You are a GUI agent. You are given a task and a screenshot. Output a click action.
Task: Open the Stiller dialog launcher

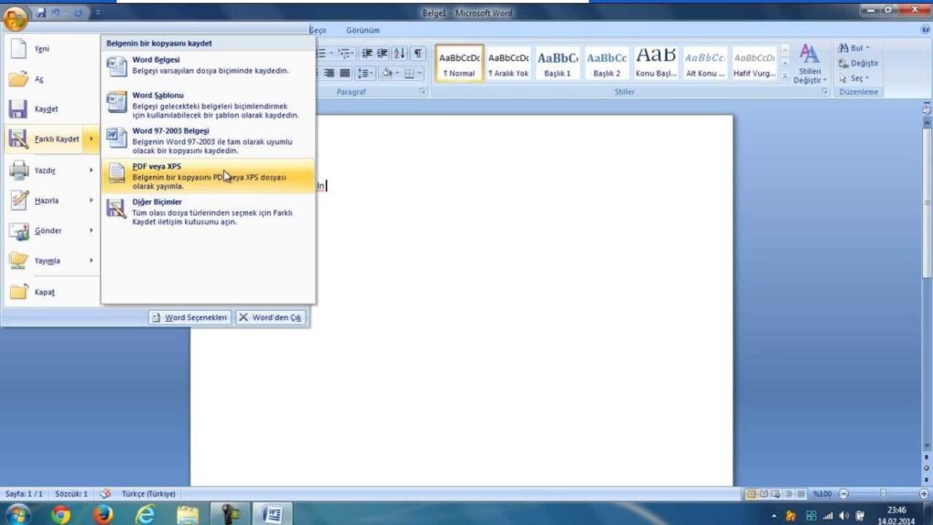tap(825, 92)
